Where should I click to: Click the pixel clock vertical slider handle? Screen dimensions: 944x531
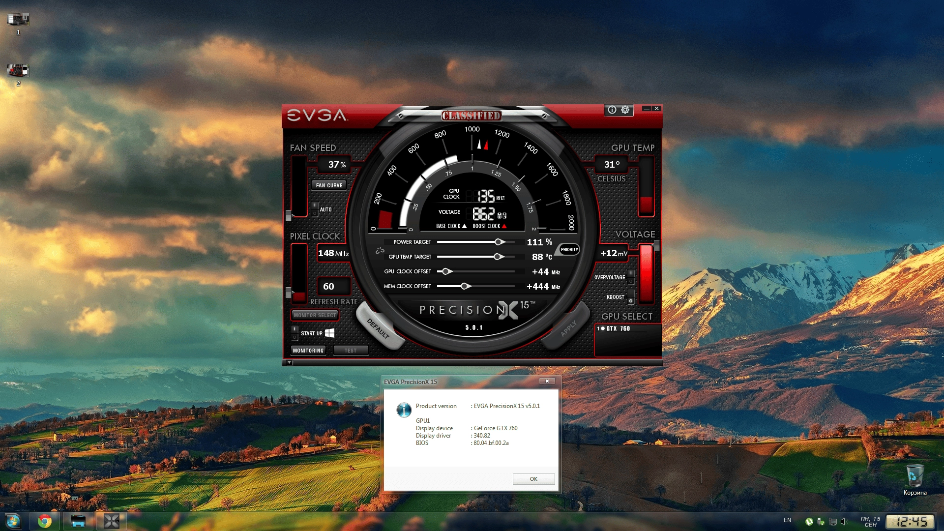(289, 293)
